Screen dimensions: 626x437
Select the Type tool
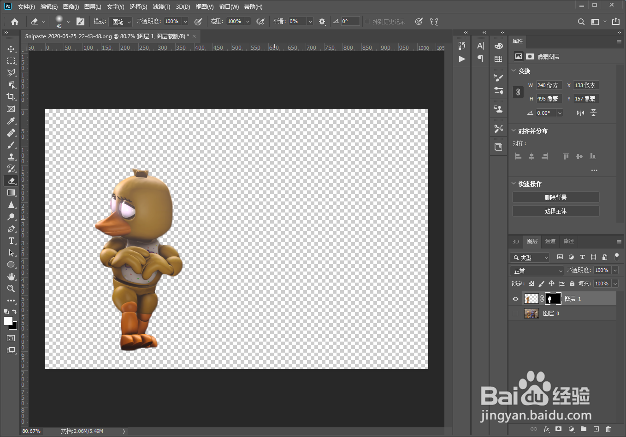point(11,241)
